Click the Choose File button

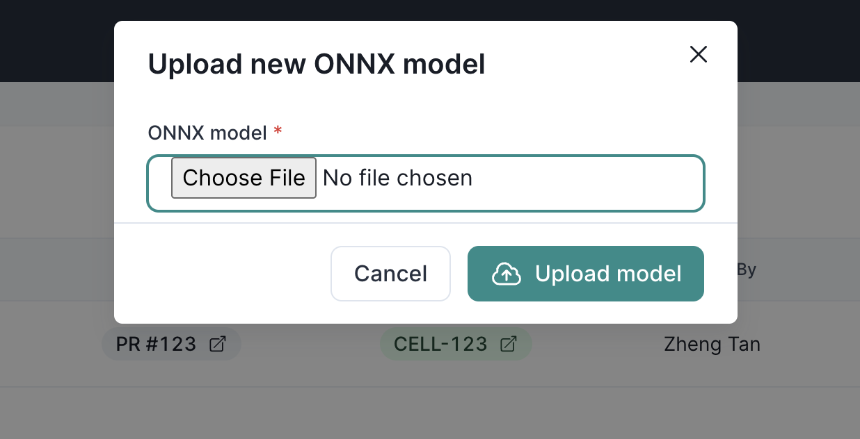click(244, 178)
